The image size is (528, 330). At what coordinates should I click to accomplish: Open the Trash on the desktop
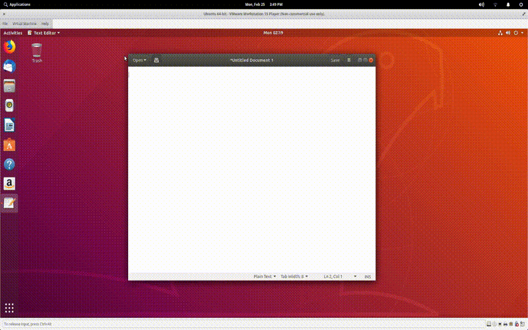point(37,50)
